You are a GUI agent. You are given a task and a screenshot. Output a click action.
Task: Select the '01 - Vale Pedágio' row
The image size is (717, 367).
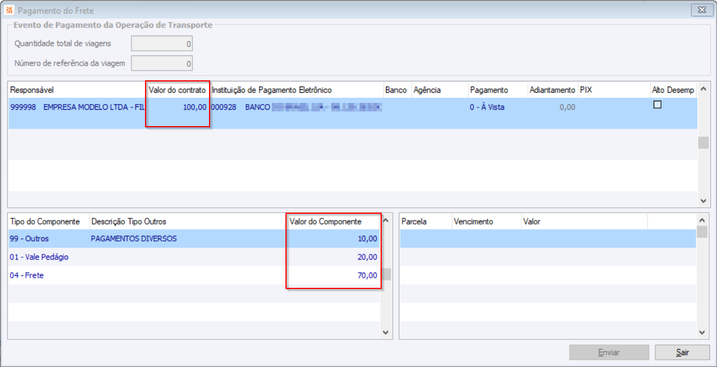(x=194, y=257)
